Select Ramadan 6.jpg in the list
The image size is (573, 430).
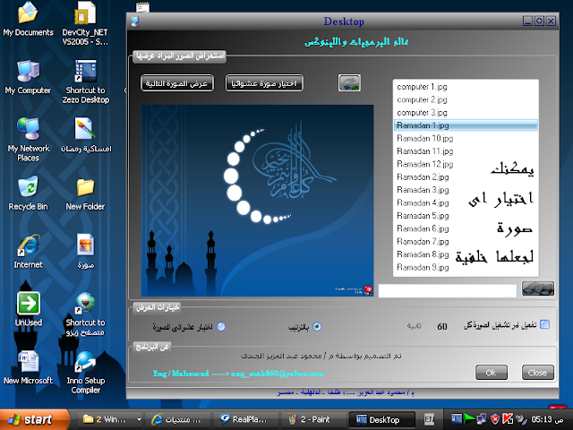(466, 228)
